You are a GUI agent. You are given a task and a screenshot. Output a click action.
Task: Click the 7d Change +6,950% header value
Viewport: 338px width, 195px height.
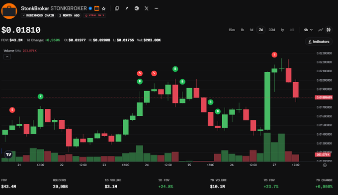coord(43,40)
